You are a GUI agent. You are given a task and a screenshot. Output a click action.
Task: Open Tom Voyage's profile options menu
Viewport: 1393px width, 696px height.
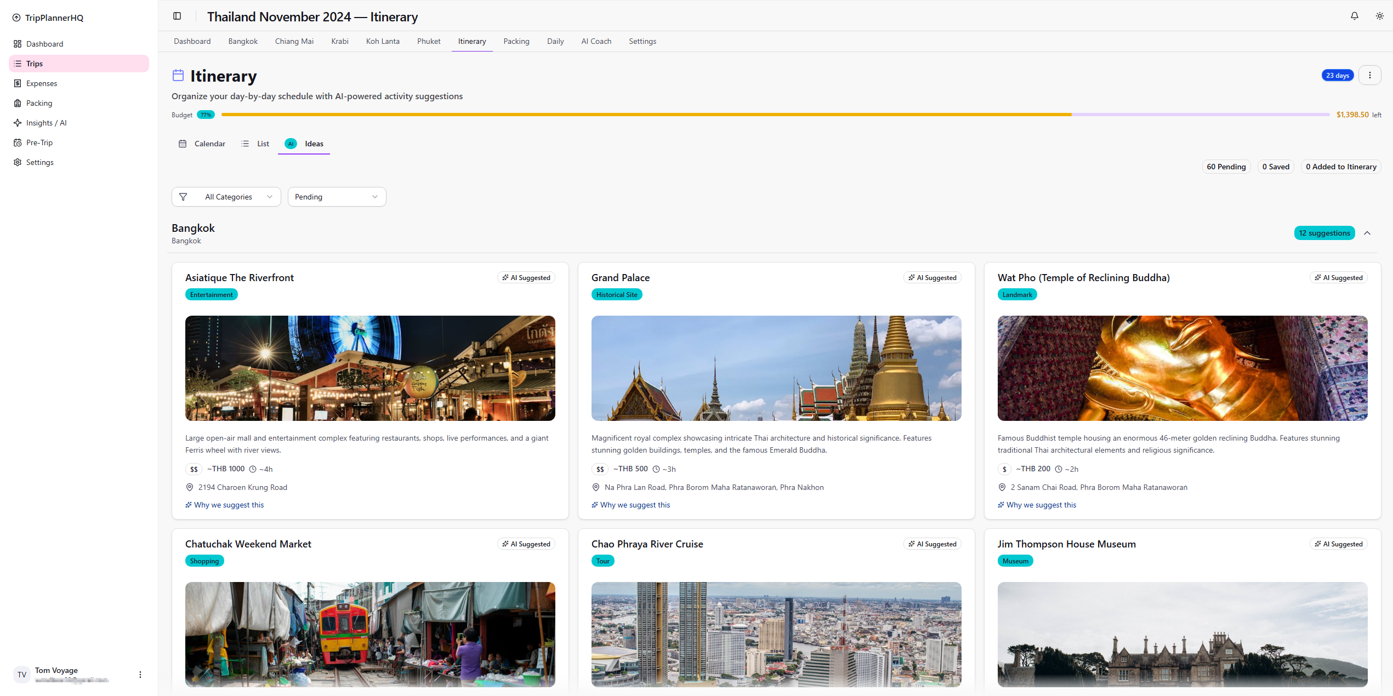tap(140, 675)
